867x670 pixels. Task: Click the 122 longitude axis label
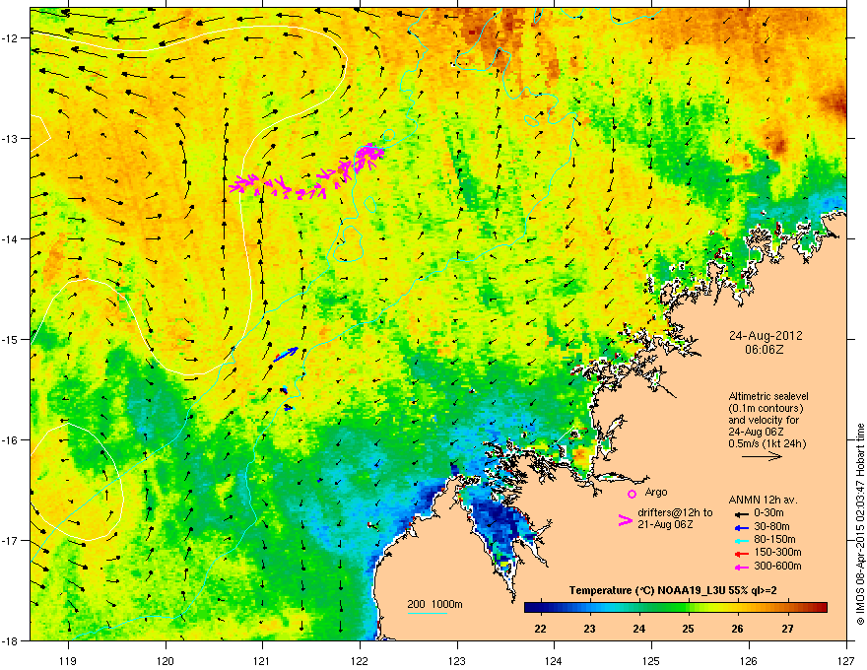[x=360, y=660]
